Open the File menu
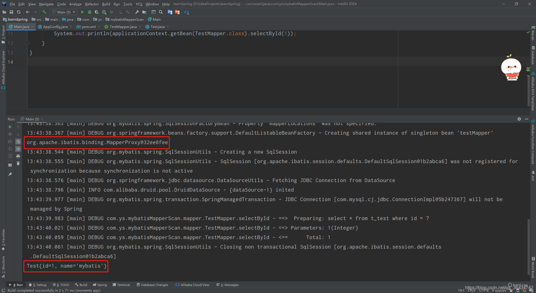536x293 pixels. click(12, 4)
